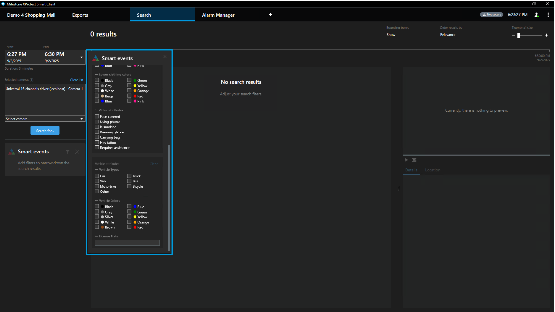Decrease thumbnail size with minus icon
The image size is (555, 312).
[513, 35]
